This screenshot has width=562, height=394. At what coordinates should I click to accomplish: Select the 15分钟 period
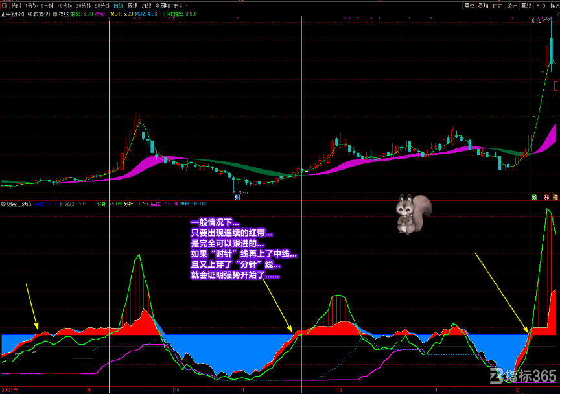[x=65, y=6]
